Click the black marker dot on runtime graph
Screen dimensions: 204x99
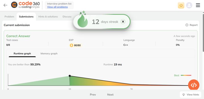click(x=70, y=76)
